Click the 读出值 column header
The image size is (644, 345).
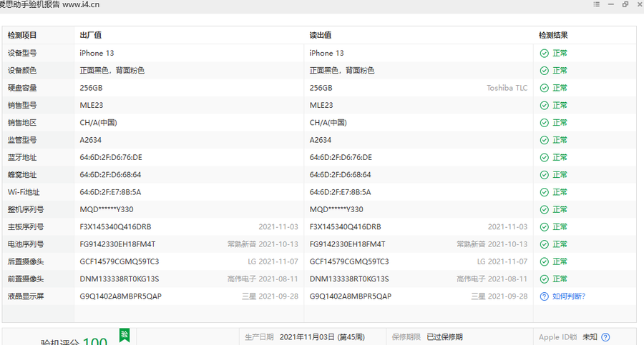click(320, 35)
